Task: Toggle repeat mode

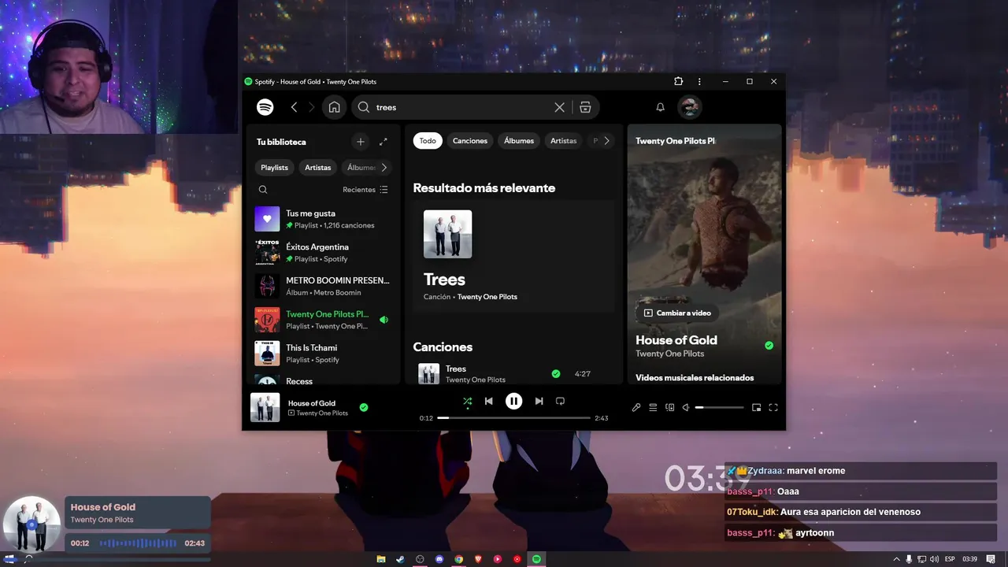Action: (560, 401)
